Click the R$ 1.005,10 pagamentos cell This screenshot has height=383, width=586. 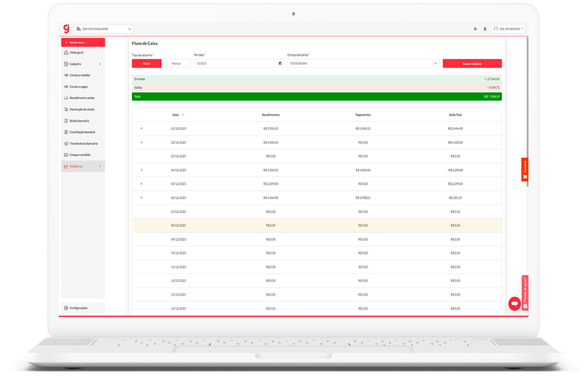point(363,129)
